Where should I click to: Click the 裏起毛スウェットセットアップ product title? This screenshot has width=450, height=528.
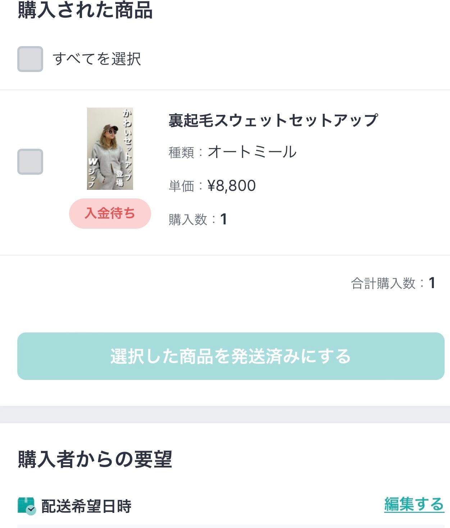[x=273, y=120]
